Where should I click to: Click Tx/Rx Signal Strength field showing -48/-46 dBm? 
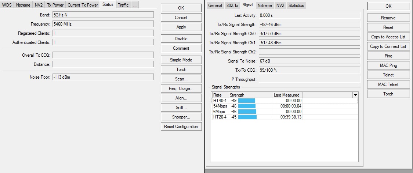pos(309,24)
